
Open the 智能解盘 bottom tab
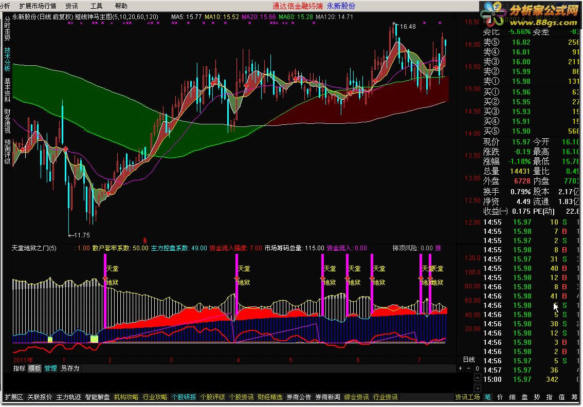coord(97,397)
